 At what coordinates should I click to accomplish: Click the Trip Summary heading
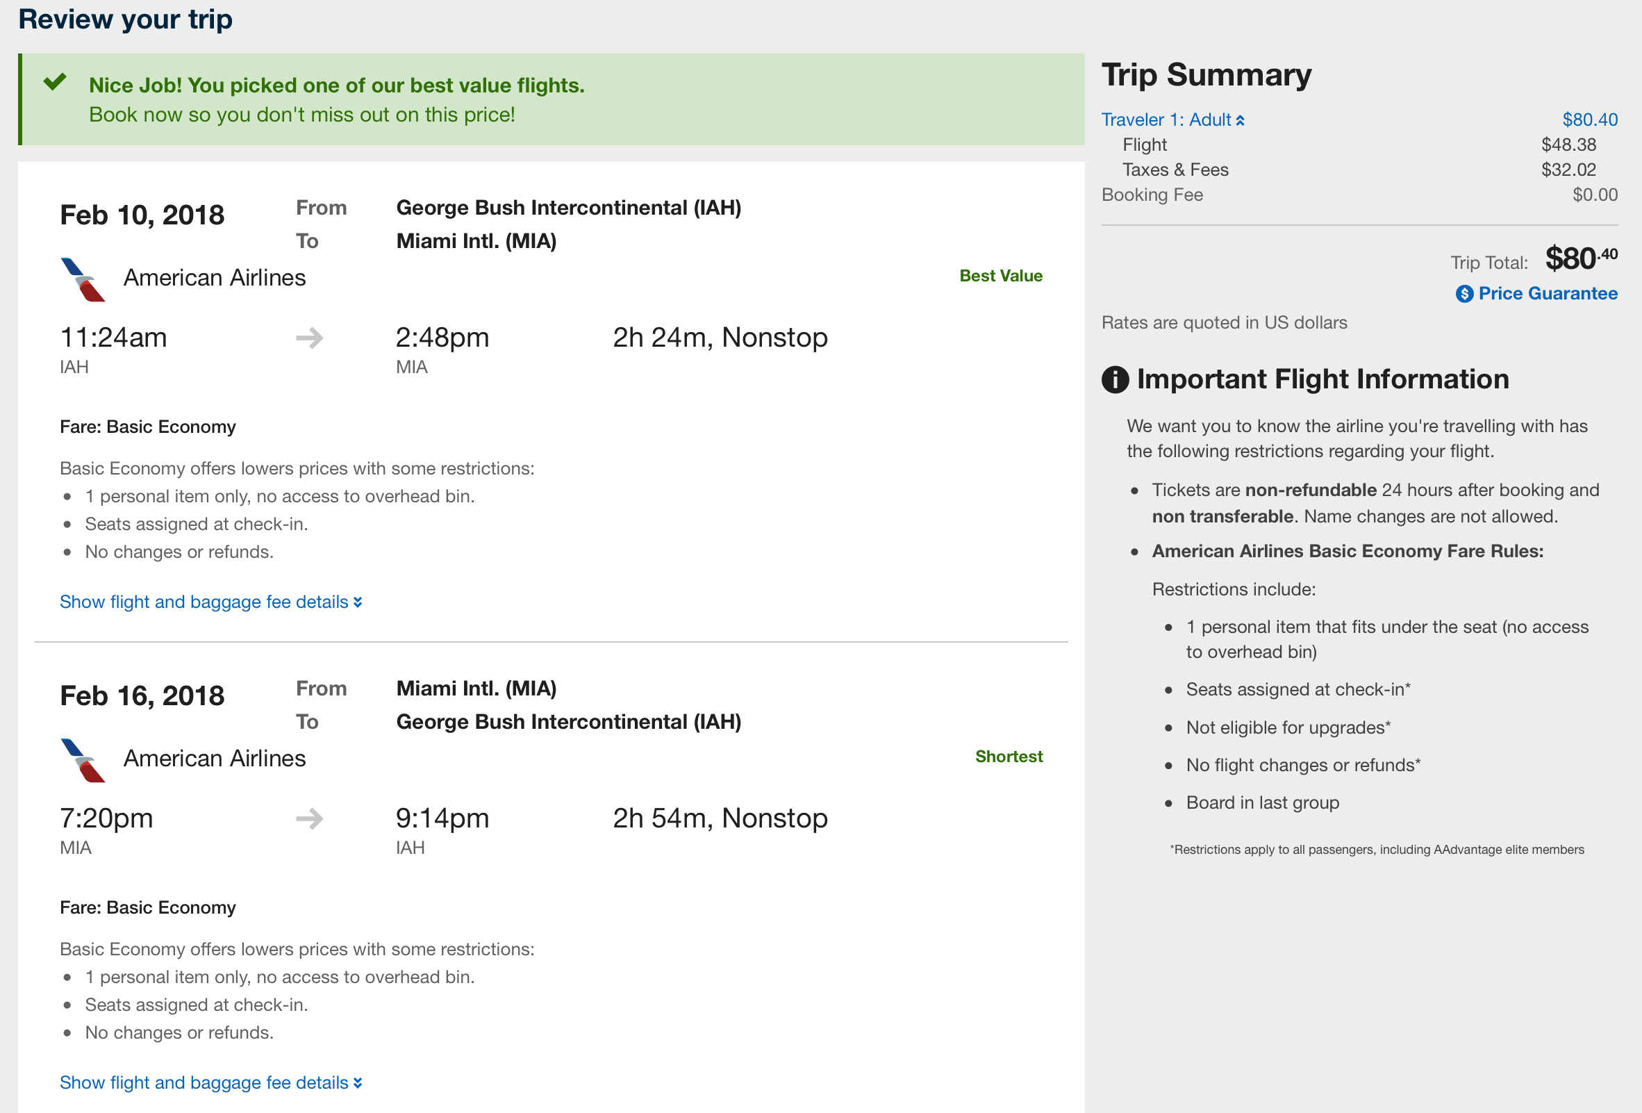(x=1206, y=75)
